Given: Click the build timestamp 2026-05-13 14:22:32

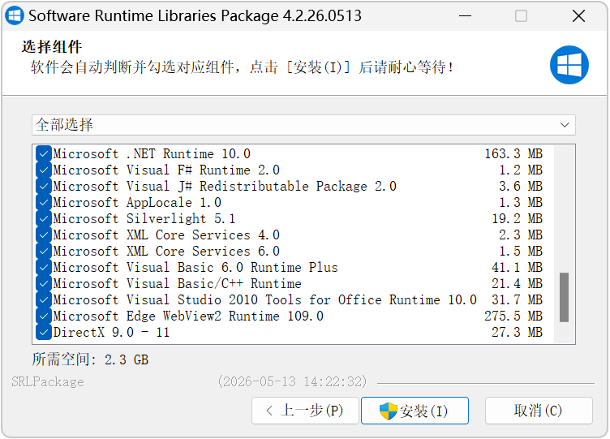Looking at the screenshot, I should click(x=292, y=381).
